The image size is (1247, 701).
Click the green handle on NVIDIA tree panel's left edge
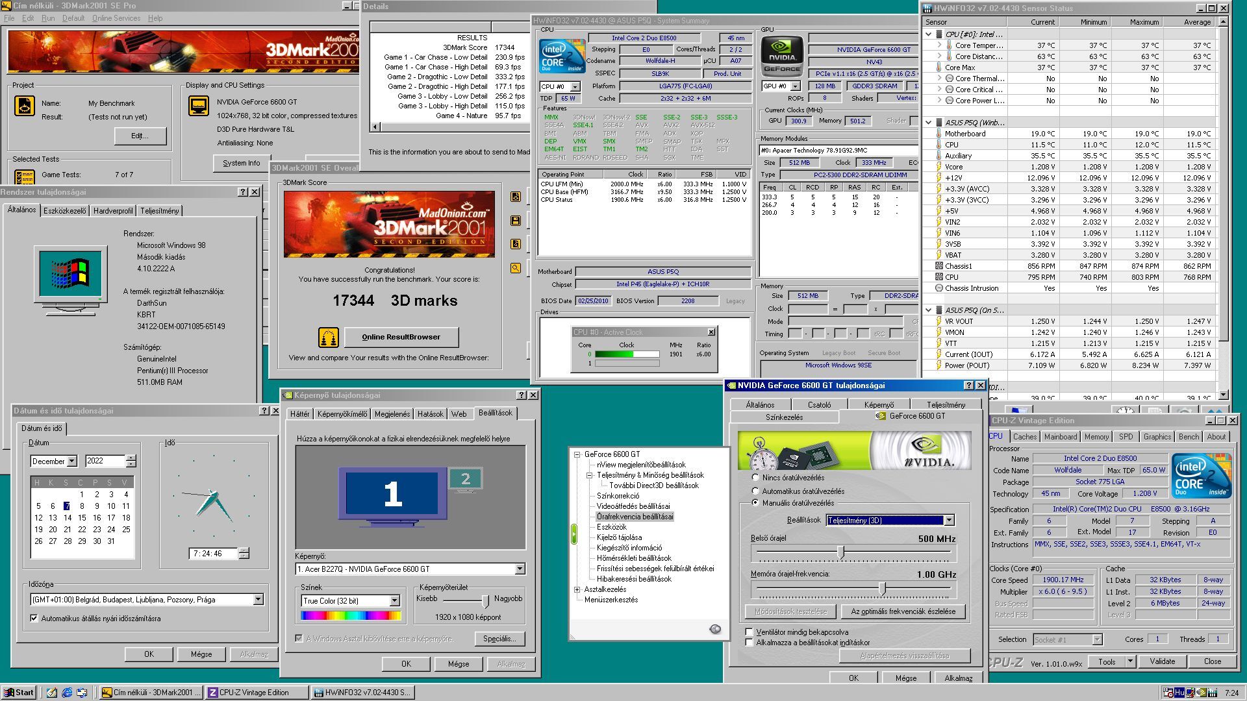(573, 534)
